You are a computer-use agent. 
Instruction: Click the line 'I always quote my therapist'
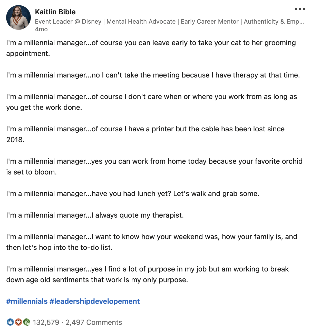pyautogui.click(x=95, y=215)
